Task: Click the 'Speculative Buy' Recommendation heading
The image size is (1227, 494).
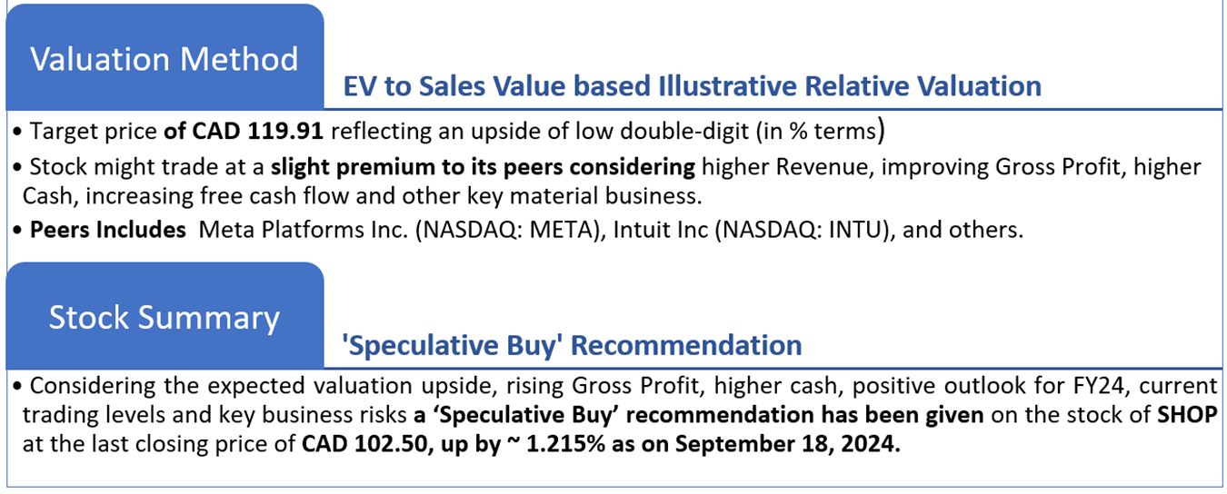Action: pos(572,345)
